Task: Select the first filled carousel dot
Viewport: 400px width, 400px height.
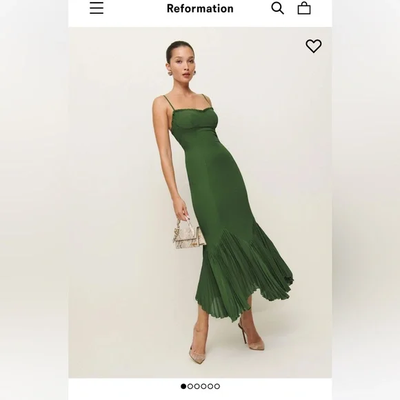Action: click(x=183, y=386)
